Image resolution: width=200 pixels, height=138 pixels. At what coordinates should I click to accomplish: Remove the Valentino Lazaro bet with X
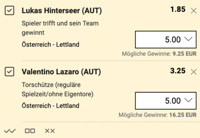(x=194, y=72)
